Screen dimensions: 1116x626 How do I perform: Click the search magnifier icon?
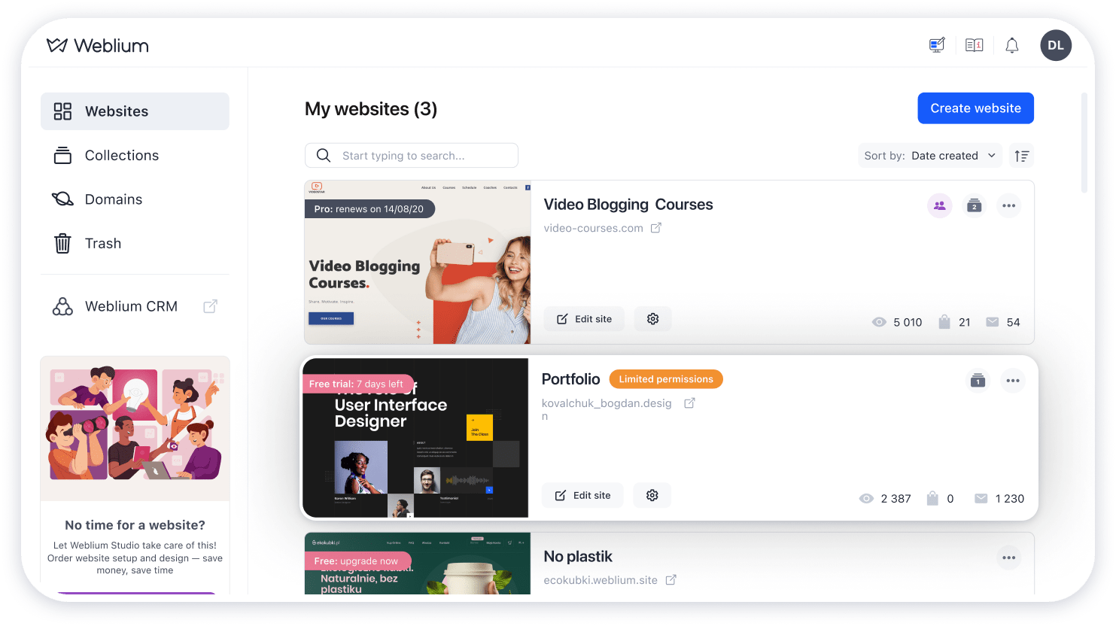pyautogui.click(x=324, y=155)
